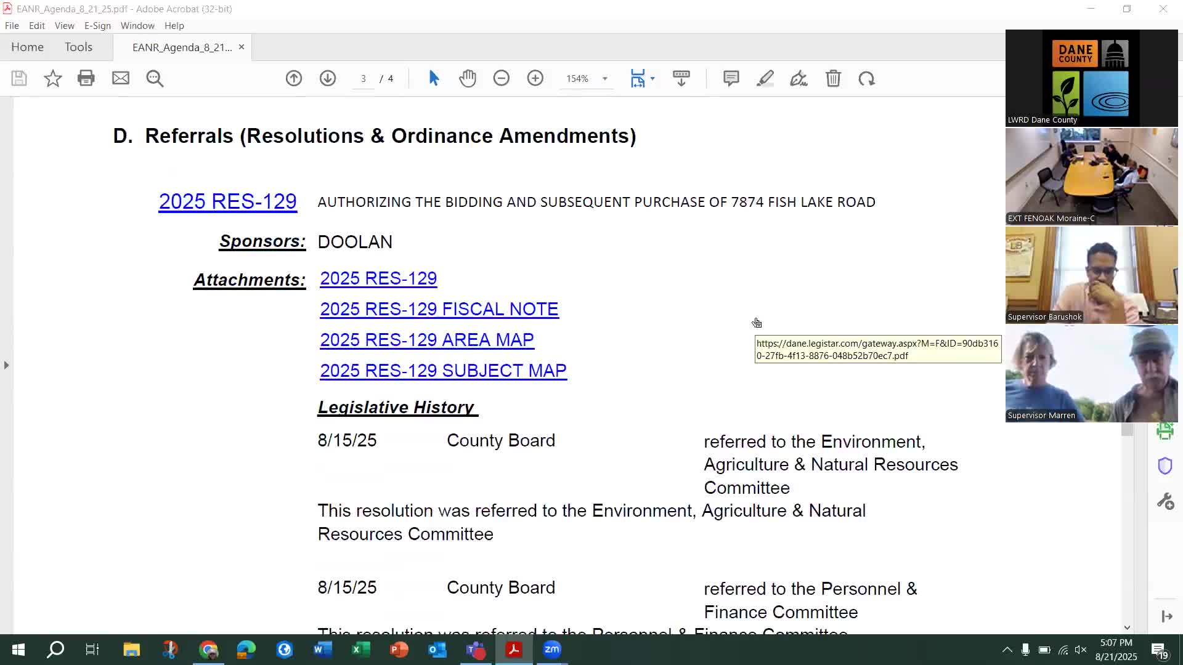This screenshot has width=1183, height=665.
Task: Expand the left navigation pane arrow
Action: click(x=6, y=365)
